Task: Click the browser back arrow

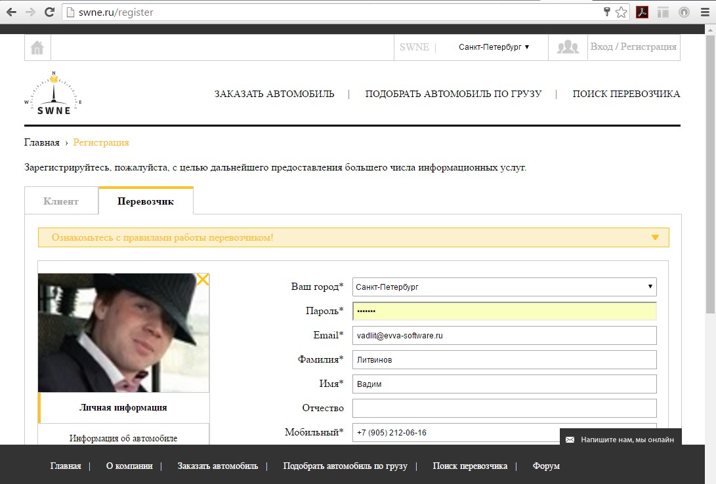Action: (x=11, y=12)
